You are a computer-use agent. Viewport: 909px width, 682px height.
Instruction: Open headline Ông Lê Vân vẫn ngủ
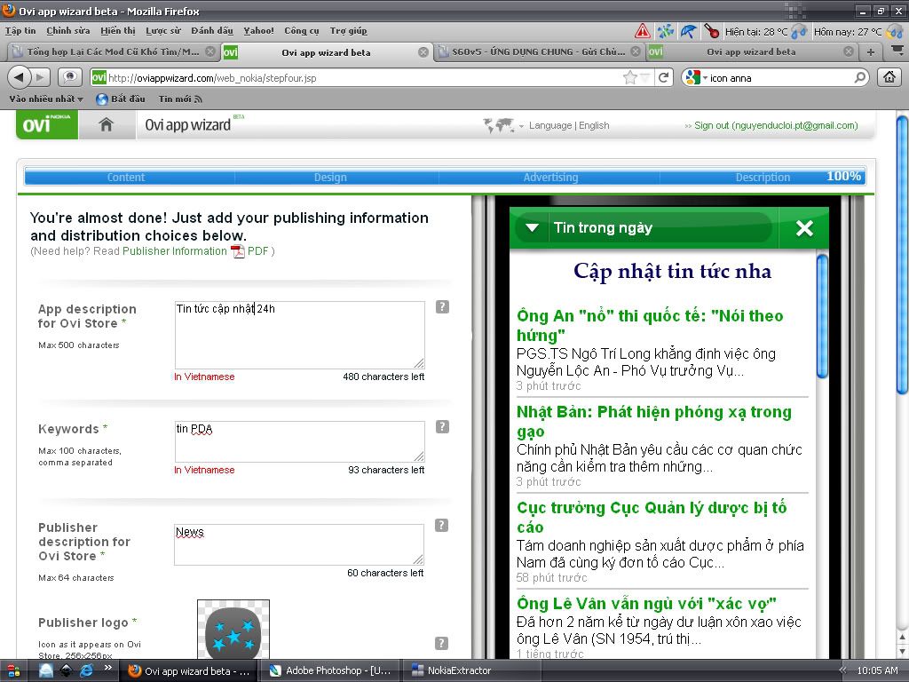point(646,604)
